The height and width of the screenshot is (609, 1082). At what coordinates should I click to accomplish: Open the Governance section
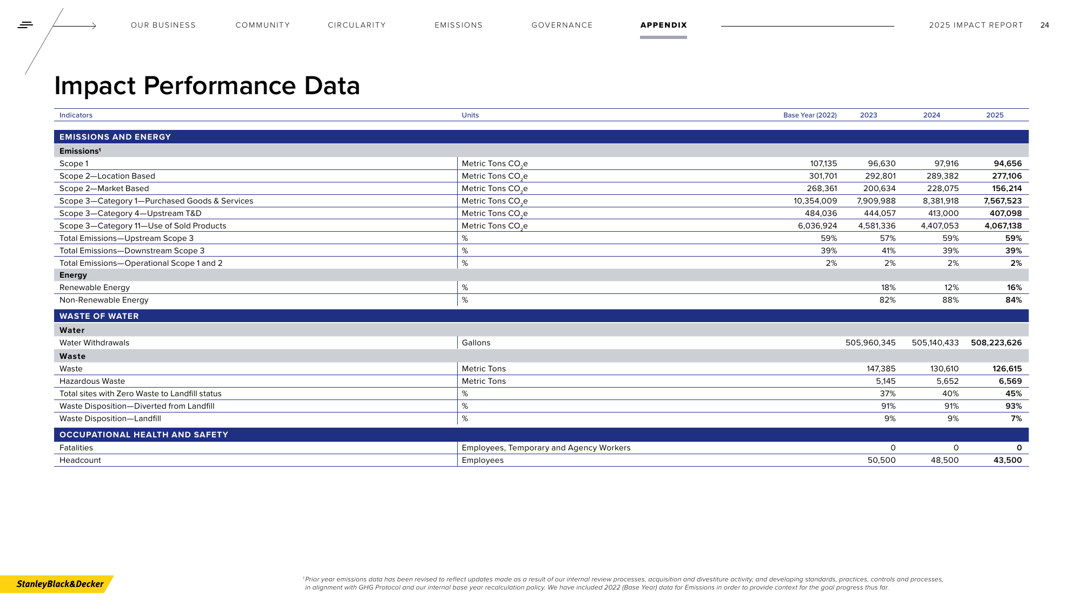[562, 25]
